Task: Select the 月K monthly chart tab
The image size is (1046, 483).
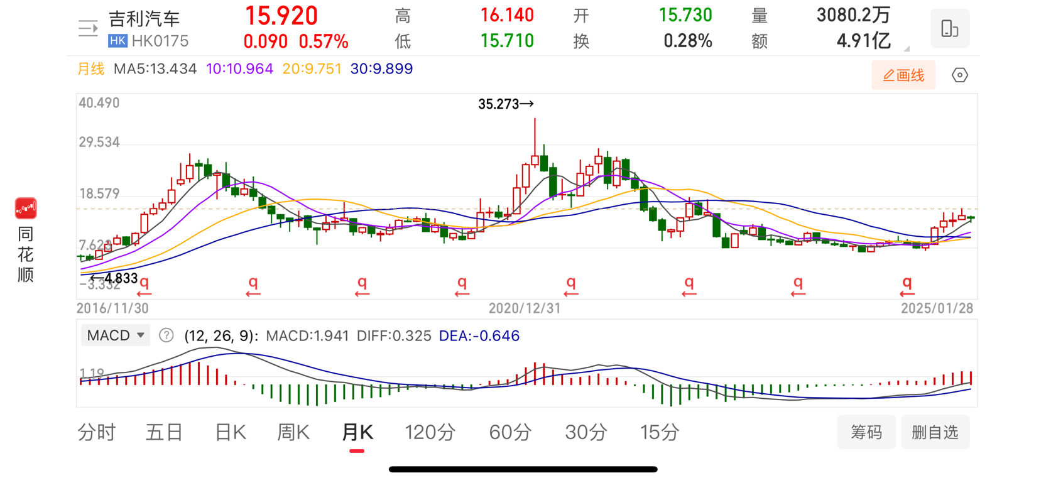Action: pyautogui.click(x=357, y=432)
